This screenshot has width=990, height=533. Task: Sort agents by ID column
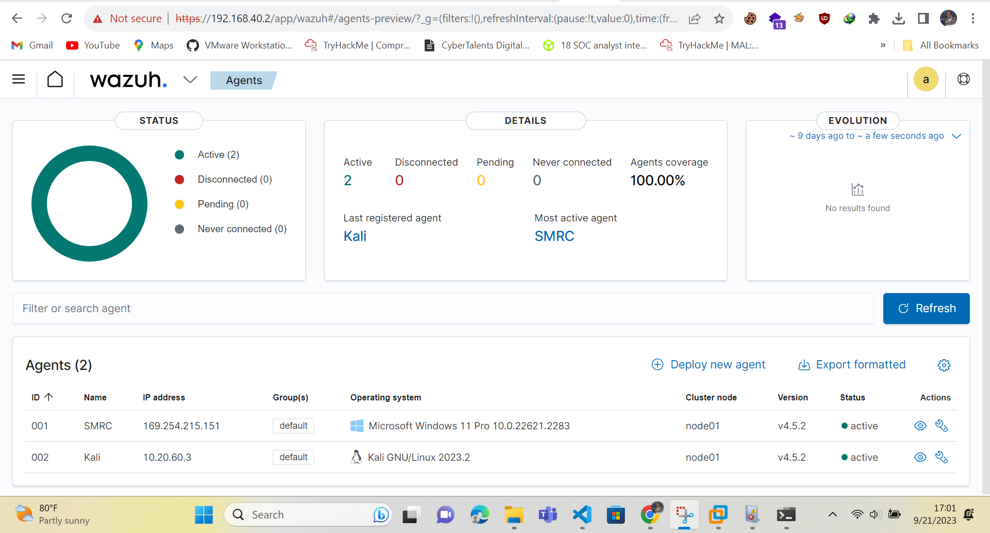coord(42,397)
